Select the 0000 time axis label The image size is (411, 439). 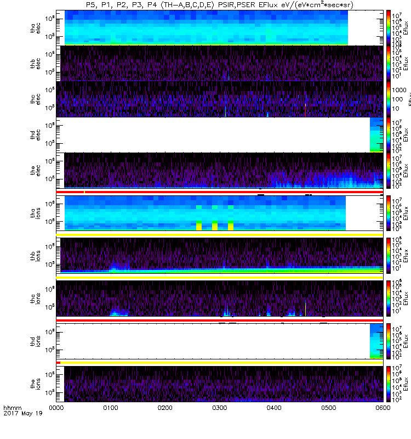click(56, 408)
